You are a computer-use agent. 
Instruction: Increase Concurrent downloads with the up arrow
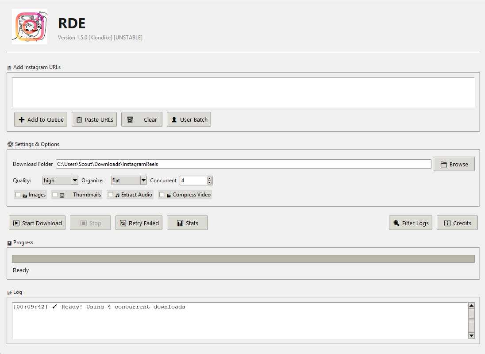[208, 178]
